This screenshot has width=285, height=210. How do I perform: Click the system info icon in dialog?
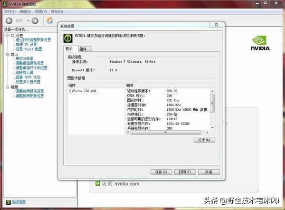(x=68, y=37)
